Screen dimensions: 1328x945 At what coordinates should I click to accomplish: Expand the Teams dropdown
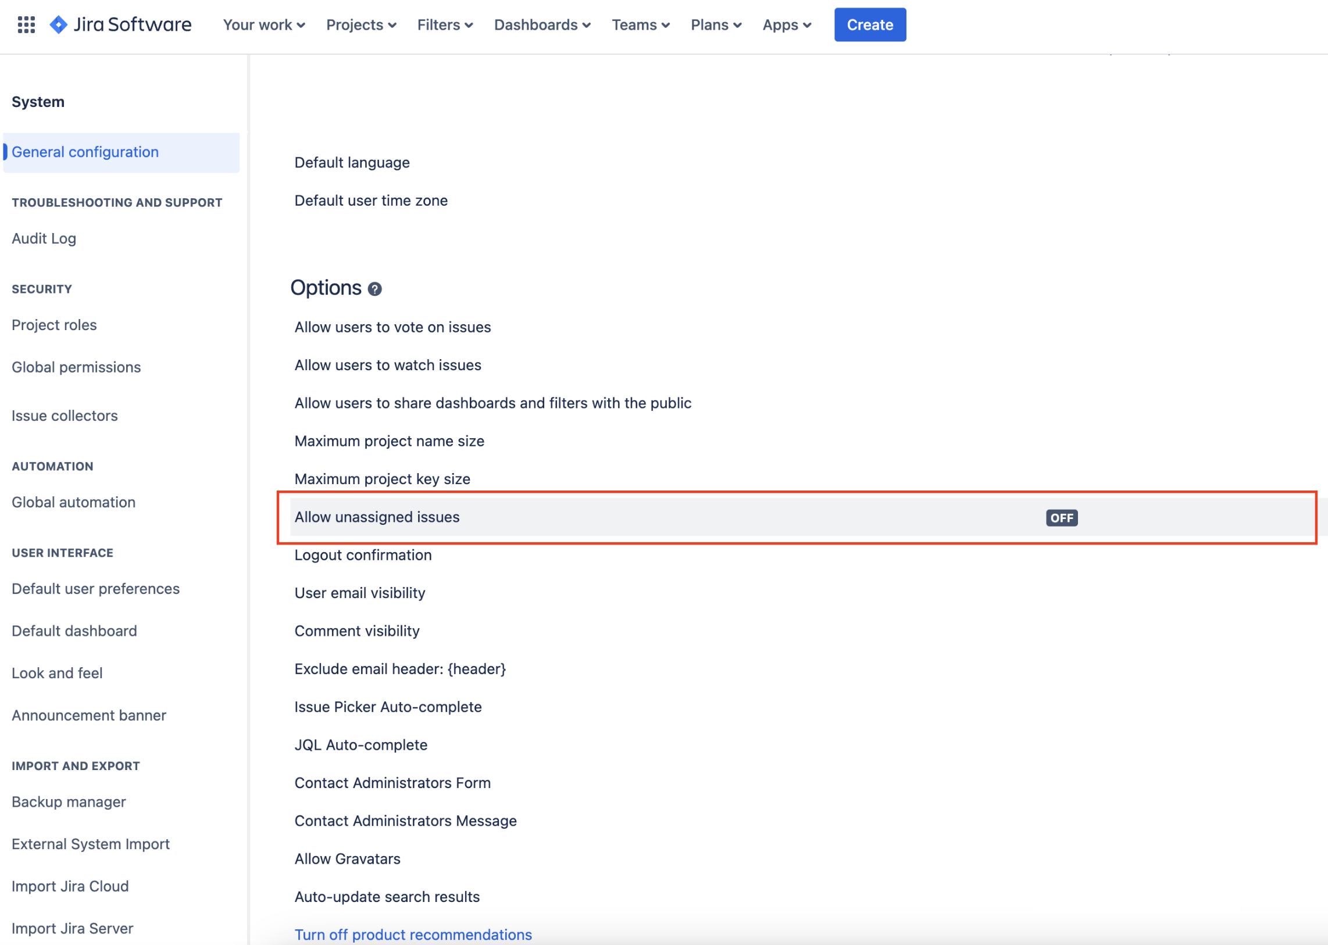(640, 24)
